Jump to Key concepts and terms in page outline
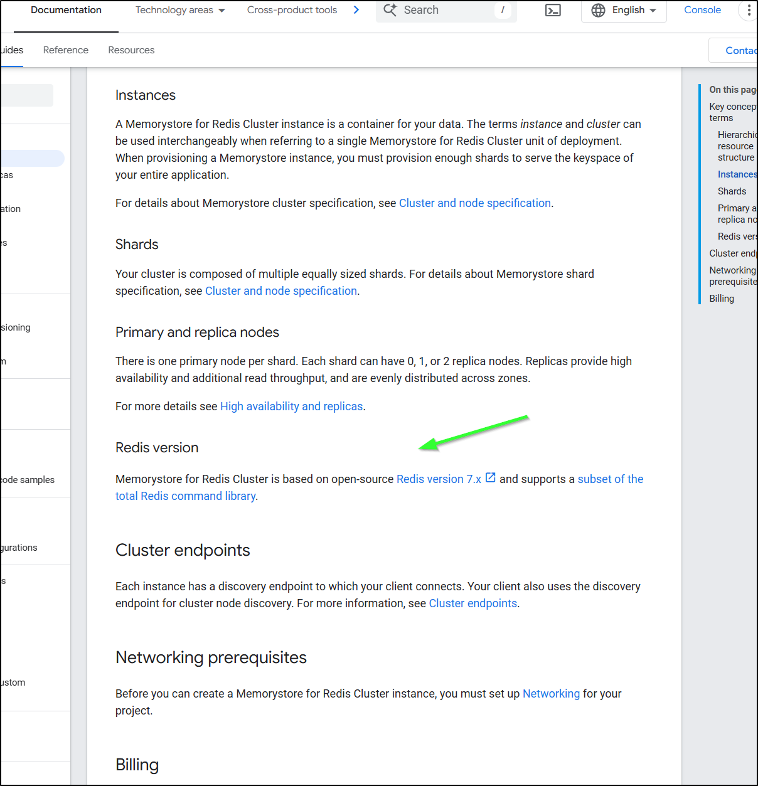 733,112
